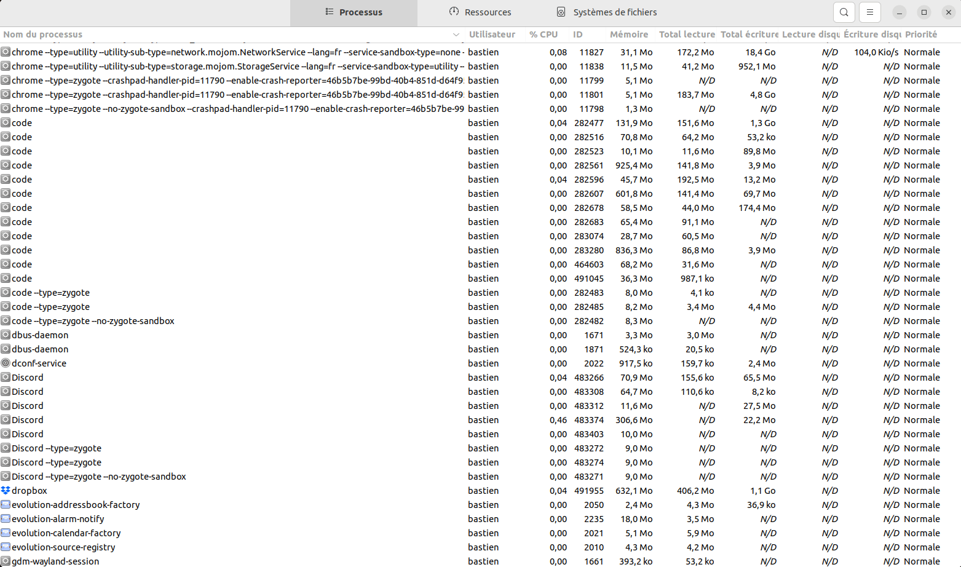Sort processes by % CPU column
The width and height of the screenshot is (961, 567).
coord(543,34)
